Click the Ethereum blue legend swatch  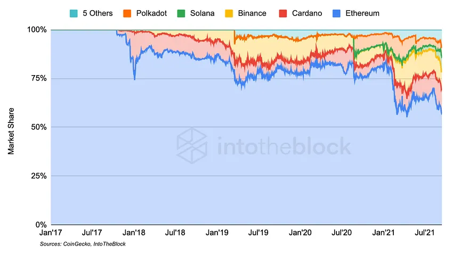coord(336,13)
